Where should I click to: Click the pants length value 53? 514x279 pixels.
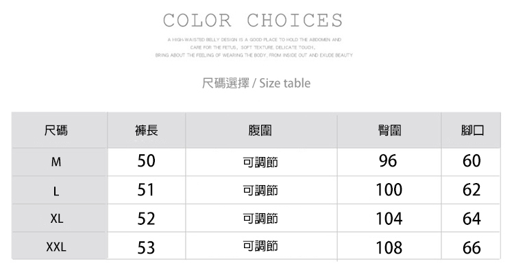[x=147, y=247]
